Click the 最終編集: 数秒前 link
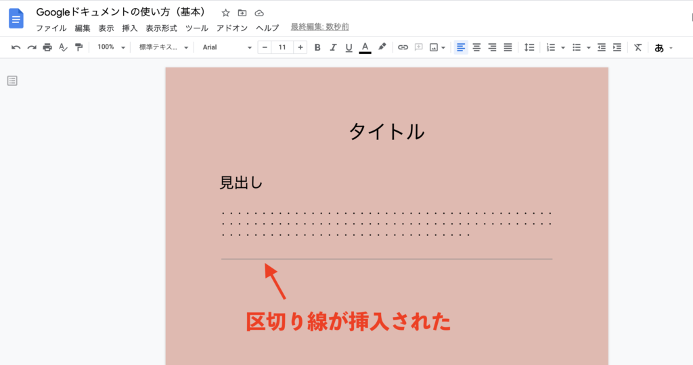This screenshot has width=693, height=365. [x=319, y=28]
